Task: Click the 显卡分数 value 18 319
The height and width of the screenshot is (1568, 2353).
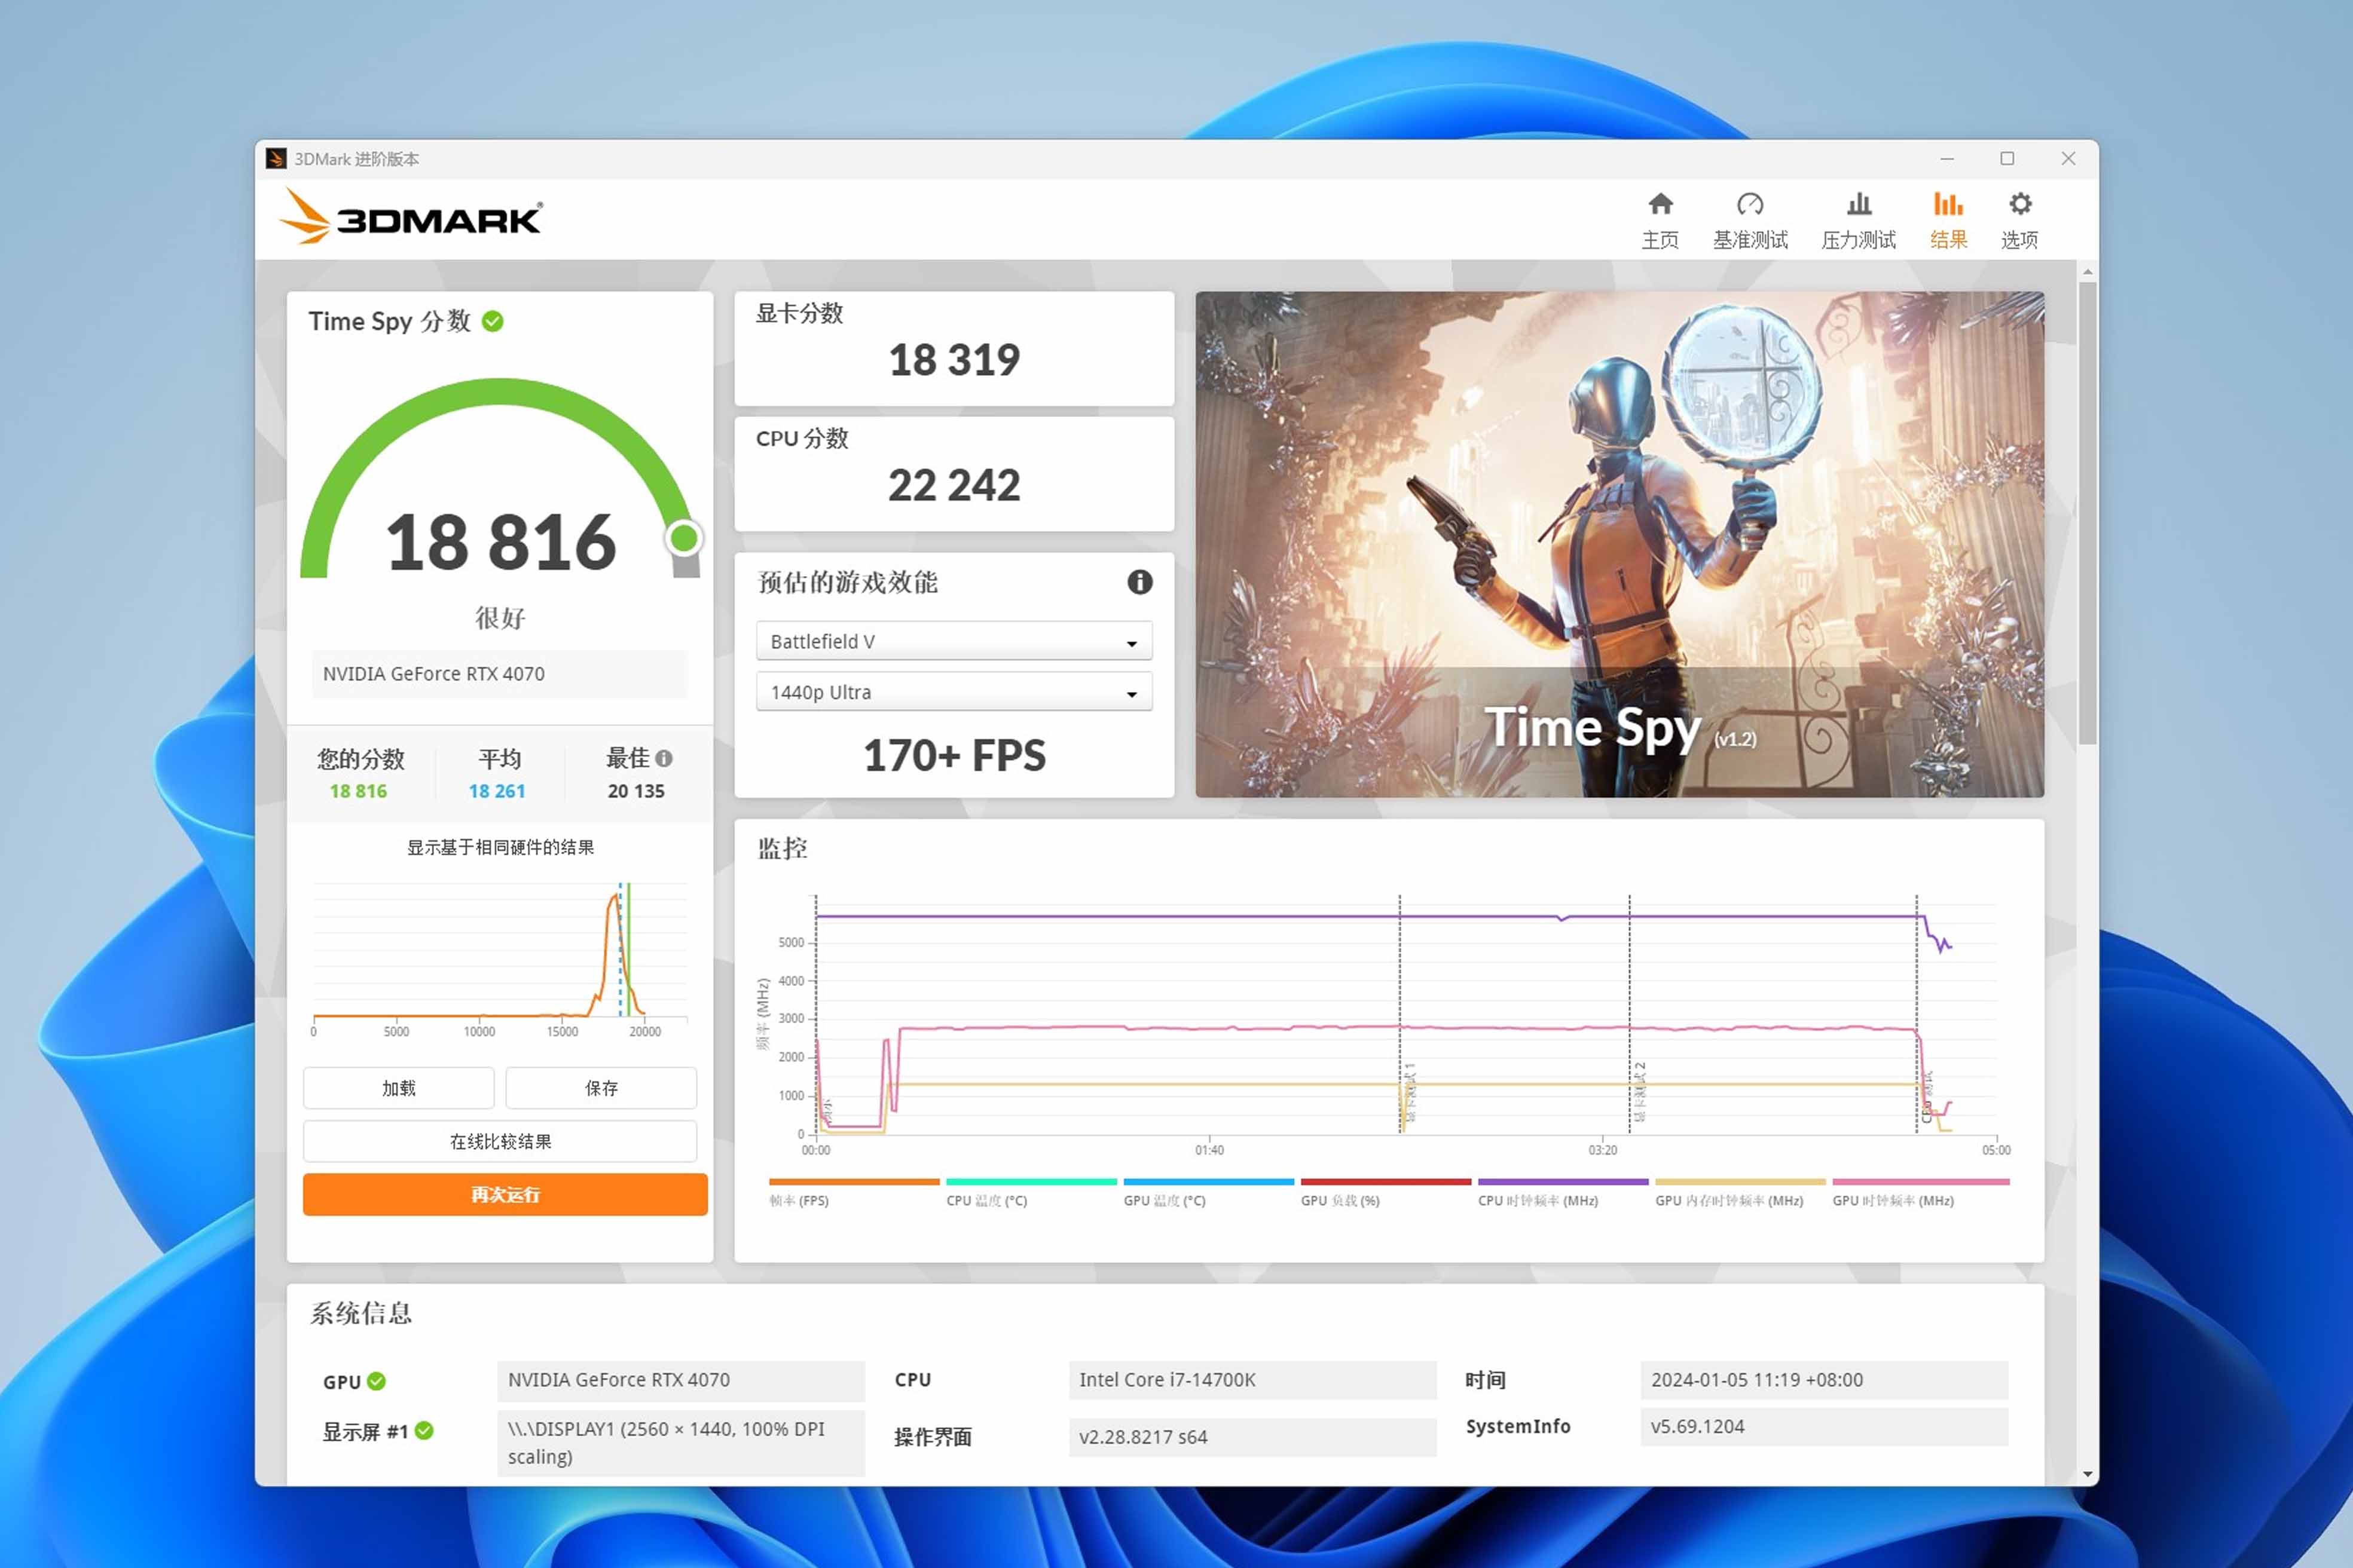Action: coord(954,360)
